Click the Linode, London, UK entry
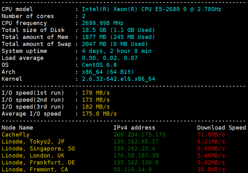The image size is (248, 173). 33,156
